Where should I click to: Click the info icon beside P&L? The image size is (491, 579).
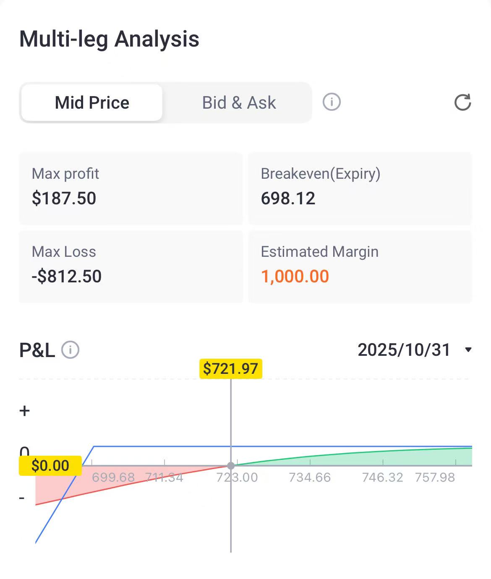tap(71, 350)
